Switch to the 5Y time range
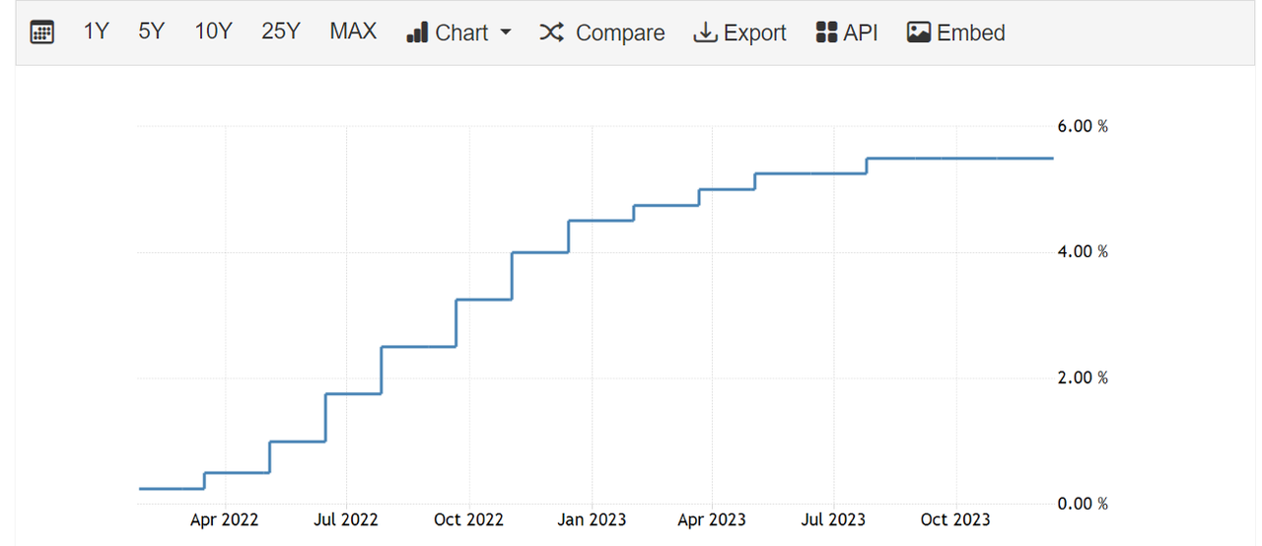Screen dimensions: 1262x546 (x=152, y=32)
